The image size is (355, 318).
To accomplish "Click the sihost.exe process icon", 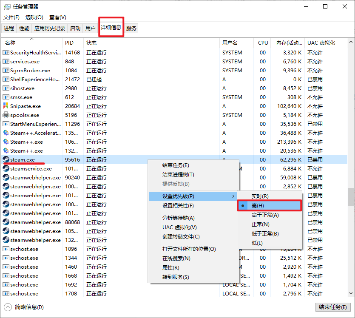I will [6, 88].
